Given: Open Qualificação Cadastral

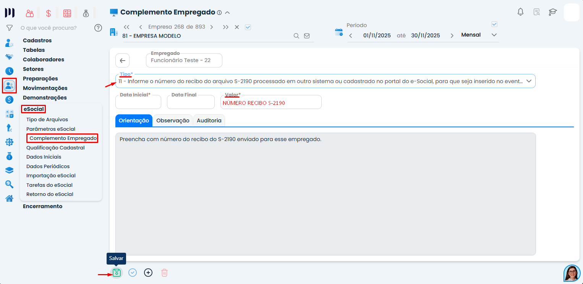Looking at the screenshot, I should tap(55, 148).
